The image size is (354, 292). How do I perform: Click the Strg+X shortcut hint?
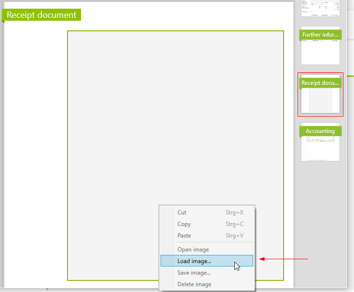pyautogui.click(x=234, y=212)
